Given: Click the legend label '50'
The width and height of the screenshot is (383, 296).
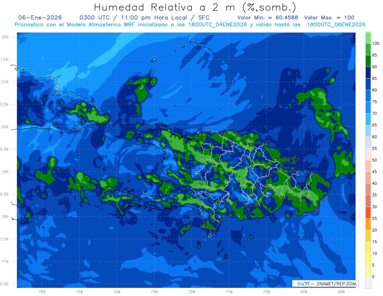Looking at the screenshot, I should (374, 160).
